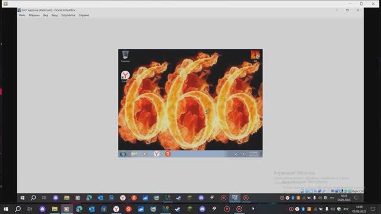Open the Справка menu in VirtualBox

[x=84, y=15]
